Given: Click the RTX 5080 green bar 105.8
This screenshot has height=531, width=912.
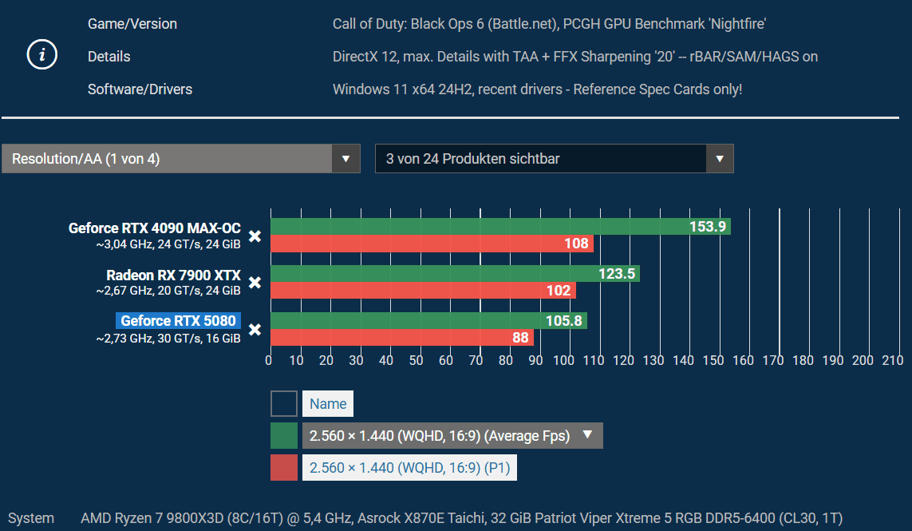Looking at the screenshot, I should tap(428, 320).
